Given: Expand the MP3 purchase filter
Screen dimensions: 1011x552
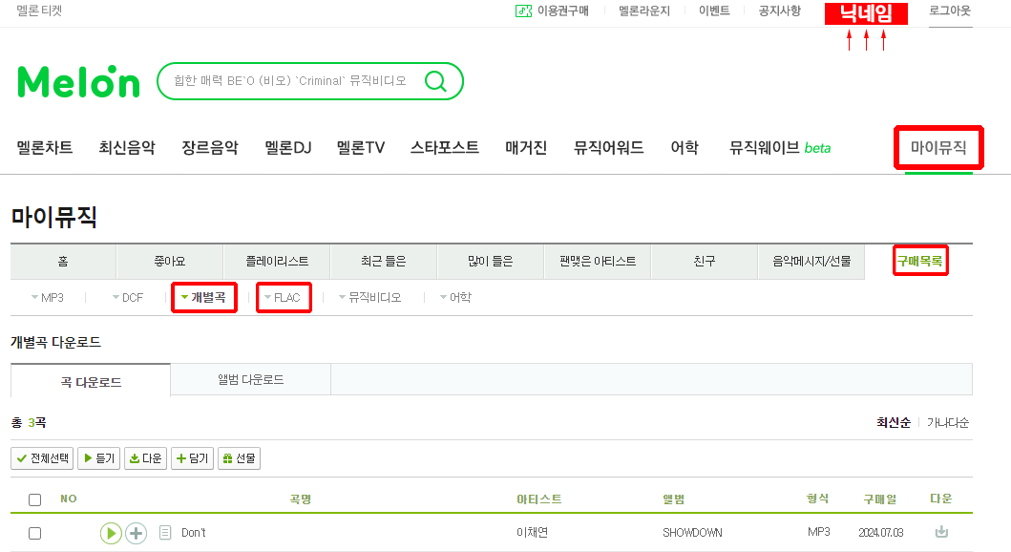Looking at the screenshot, I should click(x=48, y=297).
